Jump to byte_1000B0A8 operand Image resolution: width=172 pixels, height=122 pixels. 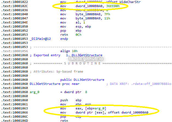(88, 14)
